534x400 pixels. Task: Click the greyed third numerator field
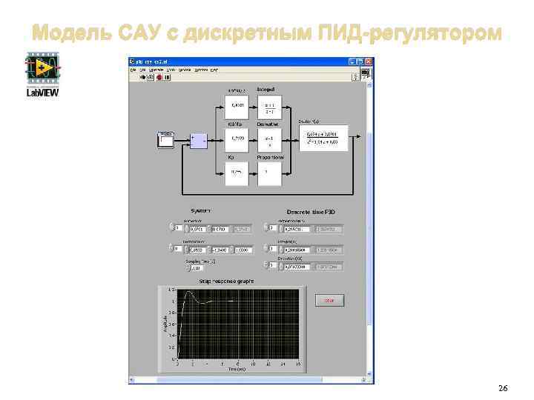click(x=243, y=229)
